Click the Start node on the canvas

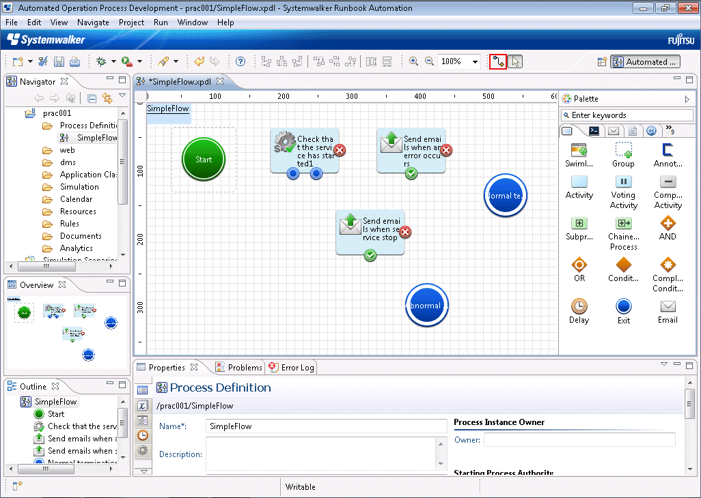(x=204, y=160)
